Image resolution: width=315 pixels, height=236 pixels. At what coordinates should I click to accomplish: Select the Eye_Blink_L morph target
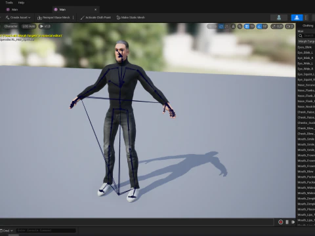coord(306,52)
